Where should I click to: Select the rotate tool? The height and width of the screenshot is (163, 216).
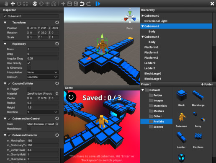tap(19, 4)
